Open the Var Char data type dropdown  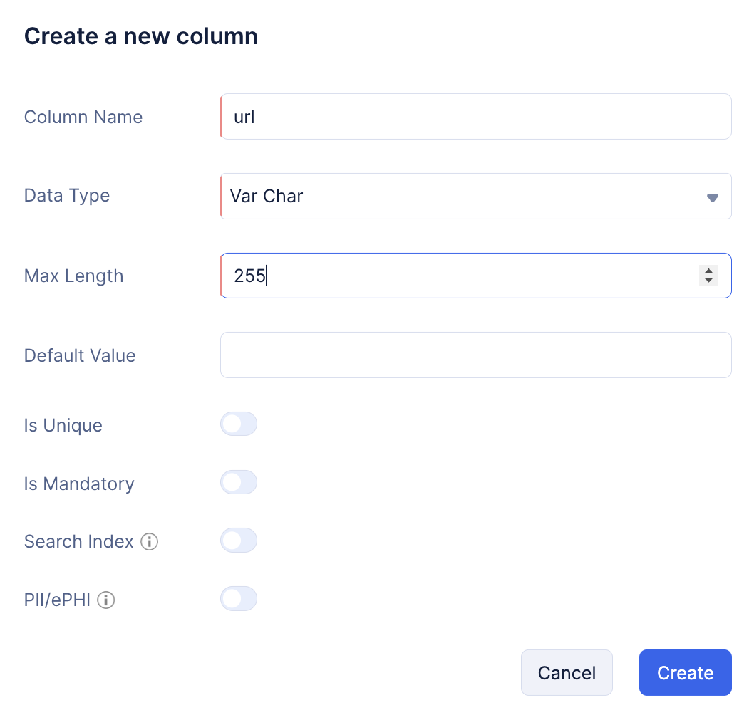coord(476,196)
